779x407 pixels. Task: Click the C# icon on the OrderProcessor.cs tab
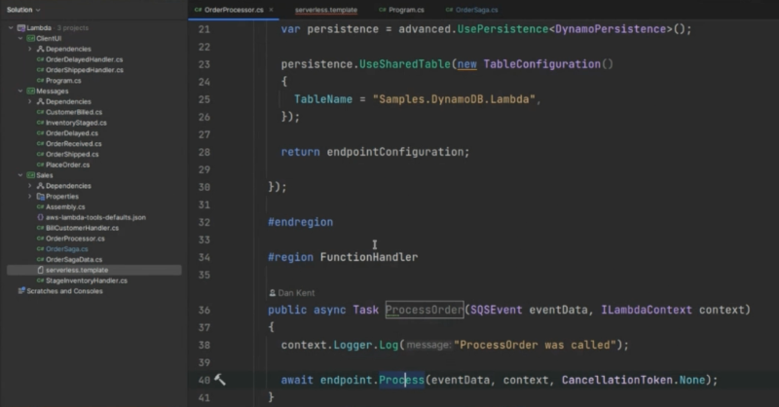[199, 10]
